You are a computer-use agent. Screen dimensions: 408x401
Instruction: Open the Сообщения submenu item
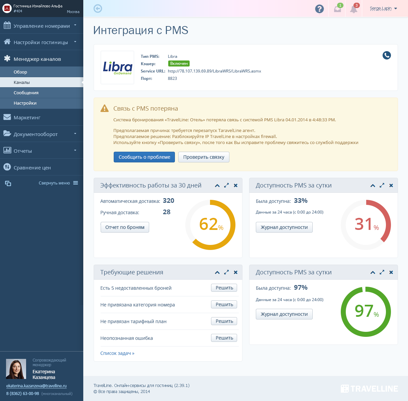click(41, 93)
